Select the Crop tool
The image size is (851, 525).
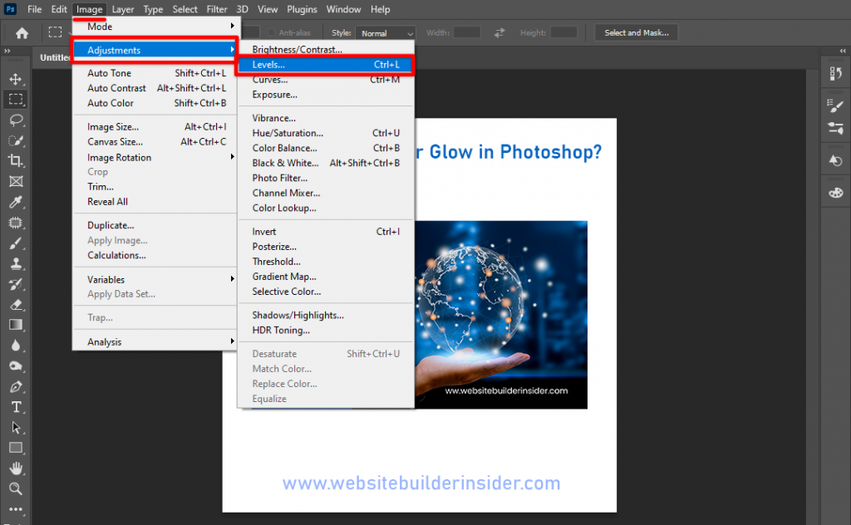17,160
